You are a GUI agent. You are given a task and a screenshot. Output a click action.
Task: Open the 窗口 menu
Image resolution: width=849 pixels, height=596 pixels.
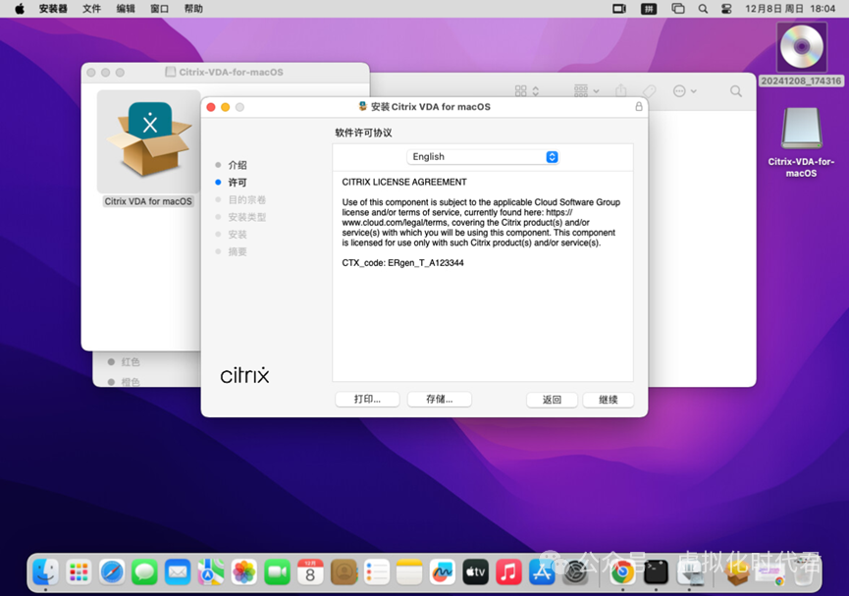coord(159,9)
